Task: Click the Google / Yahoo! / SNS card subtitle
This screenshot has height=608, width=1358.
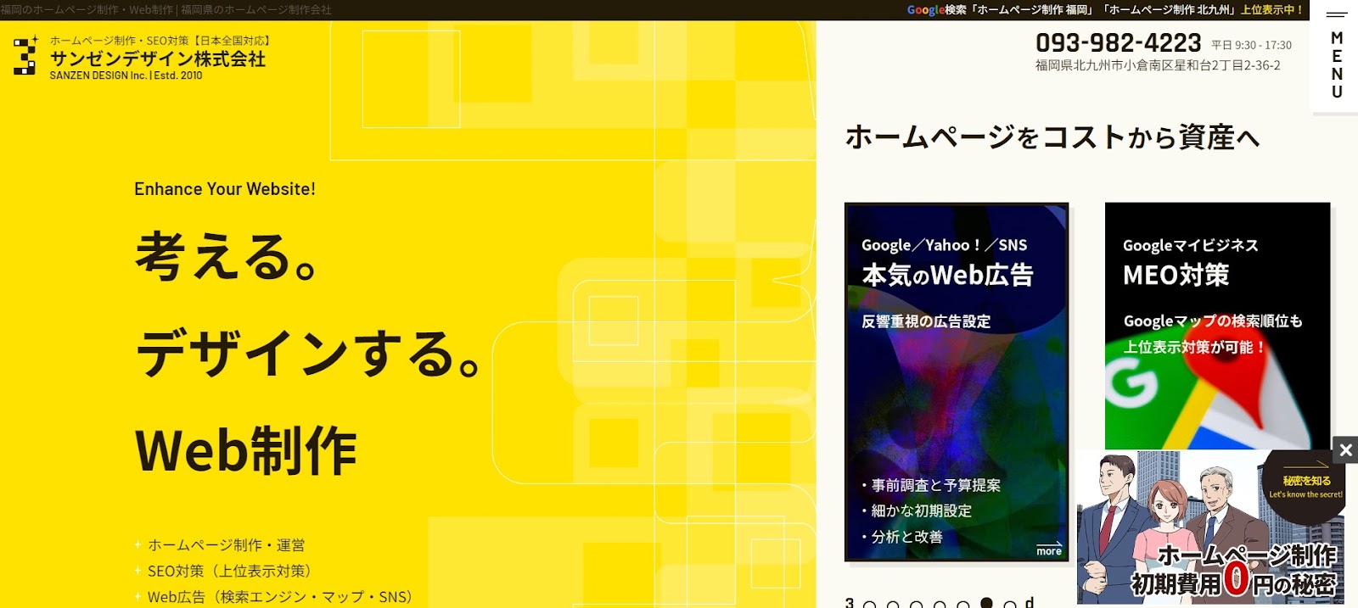Action: click(x=944, y=245)
